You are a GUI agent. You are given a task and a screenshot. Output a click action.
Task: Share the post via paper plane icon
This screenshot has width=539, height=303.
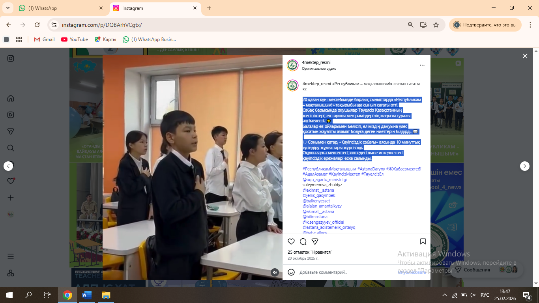315,241
